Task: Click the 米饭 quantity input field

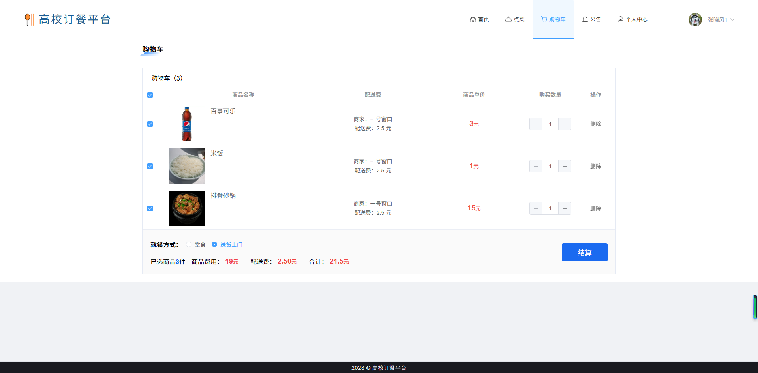Action: (550, 166)
